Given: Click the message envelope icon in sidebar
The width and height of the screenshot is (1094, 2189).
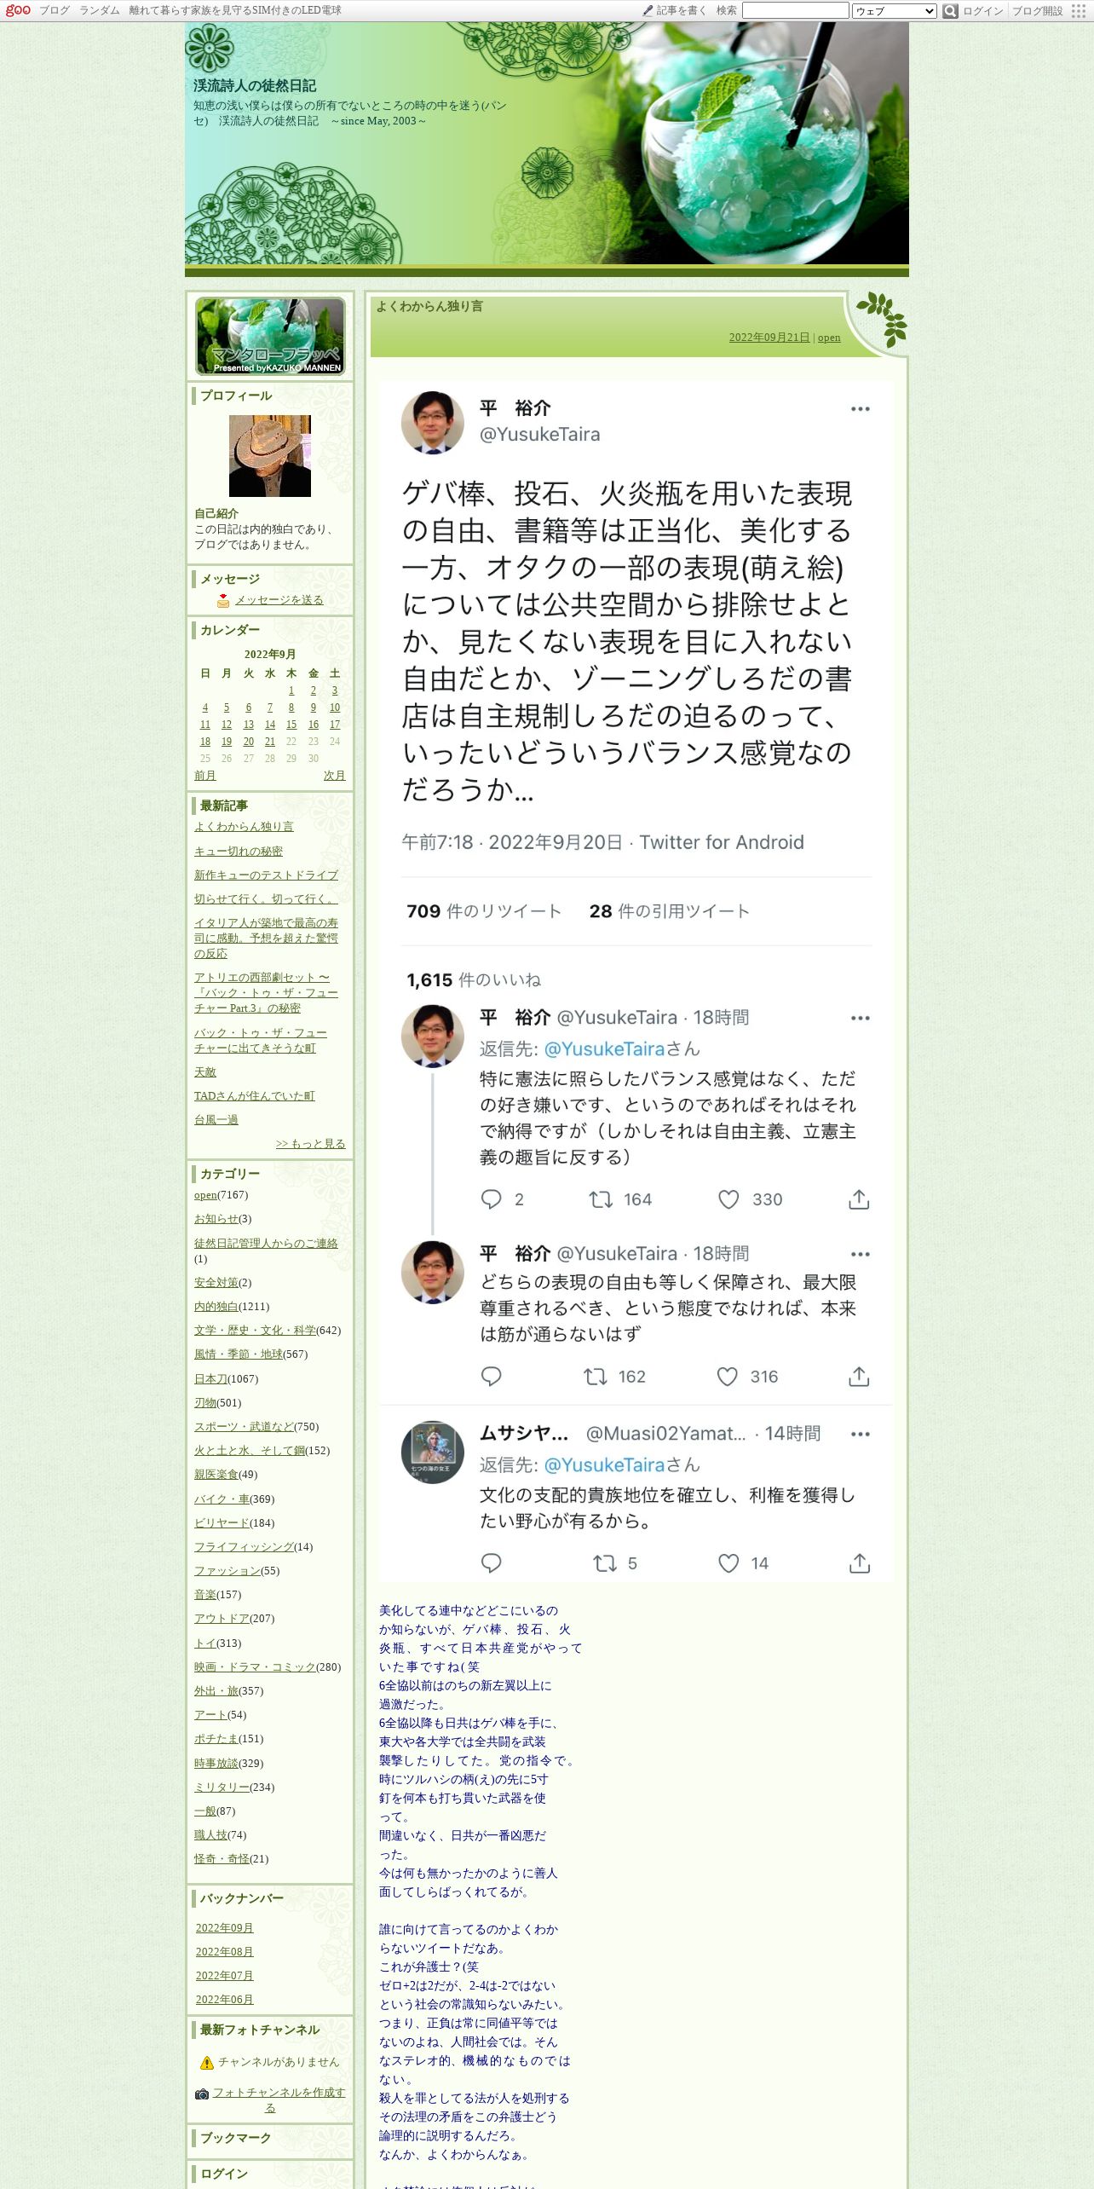Looking at the screenshot, I should pyautogui.click(x=223, y=600).
